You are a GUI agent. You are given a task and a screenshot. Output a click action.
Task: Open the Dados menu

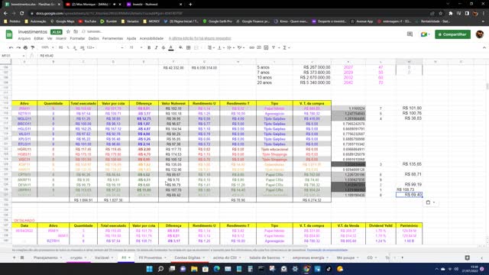93,38
